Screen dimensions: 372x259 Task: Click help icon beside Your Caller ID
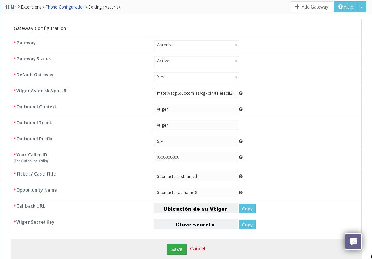point(241,157)
